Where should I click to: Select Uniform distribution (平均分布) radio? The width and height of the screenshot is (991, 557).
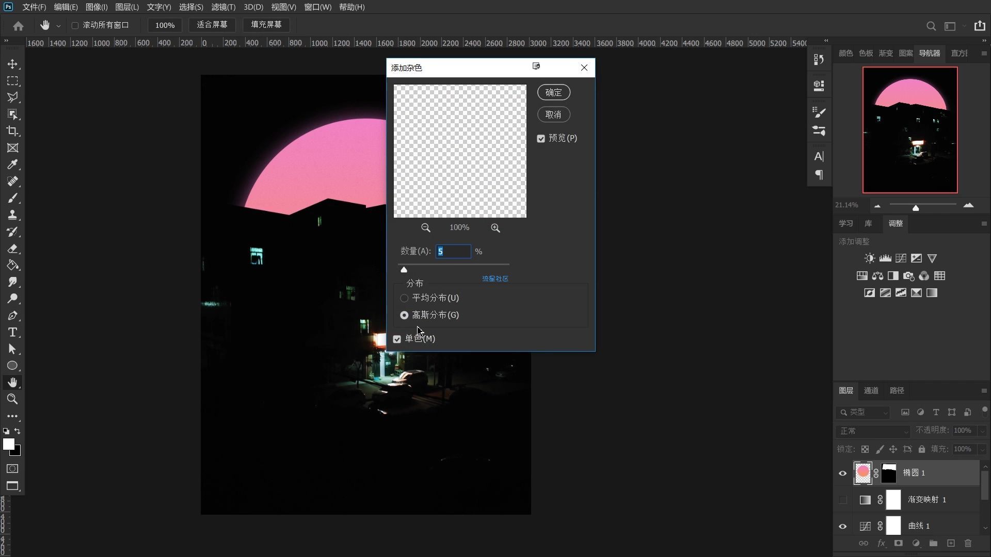[x=404, y=298]
